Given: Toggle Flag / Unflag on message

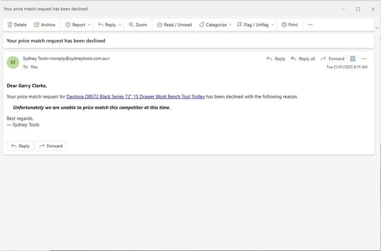Looking at the screenshot, I should (x=253, y=25).
